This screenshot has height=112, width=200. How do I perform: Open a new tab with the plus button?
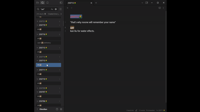tap(96, 3)
